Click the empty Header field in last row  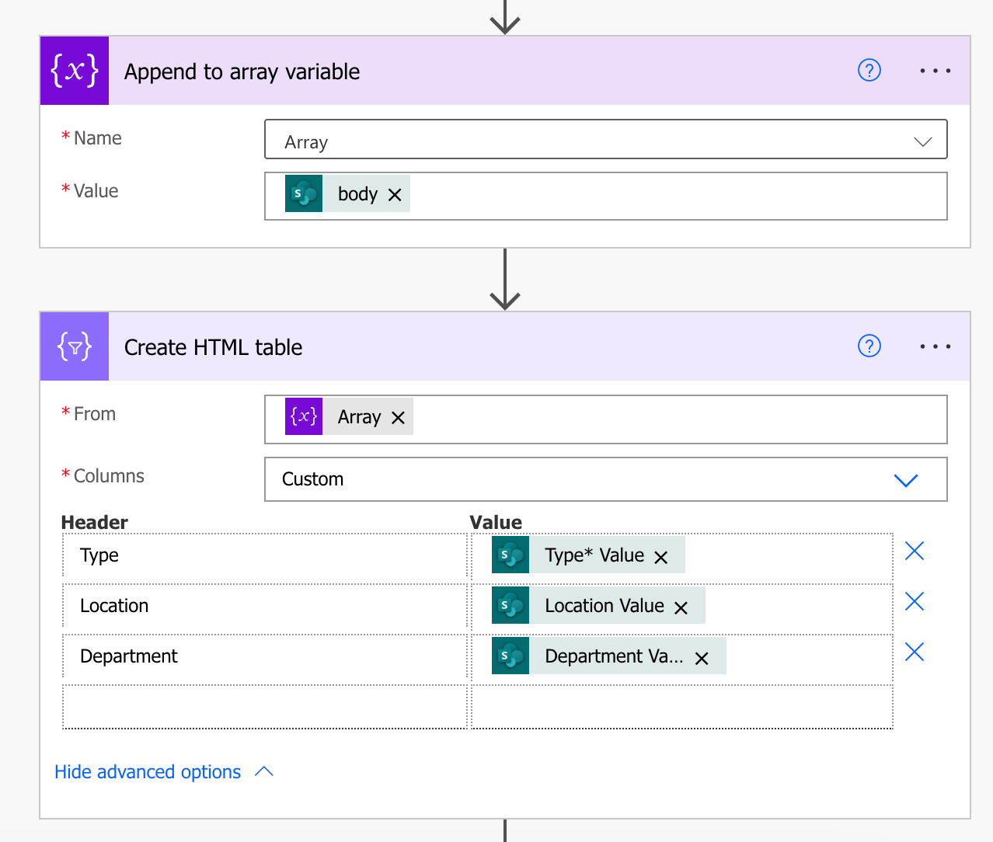click(x=264, y=707)
